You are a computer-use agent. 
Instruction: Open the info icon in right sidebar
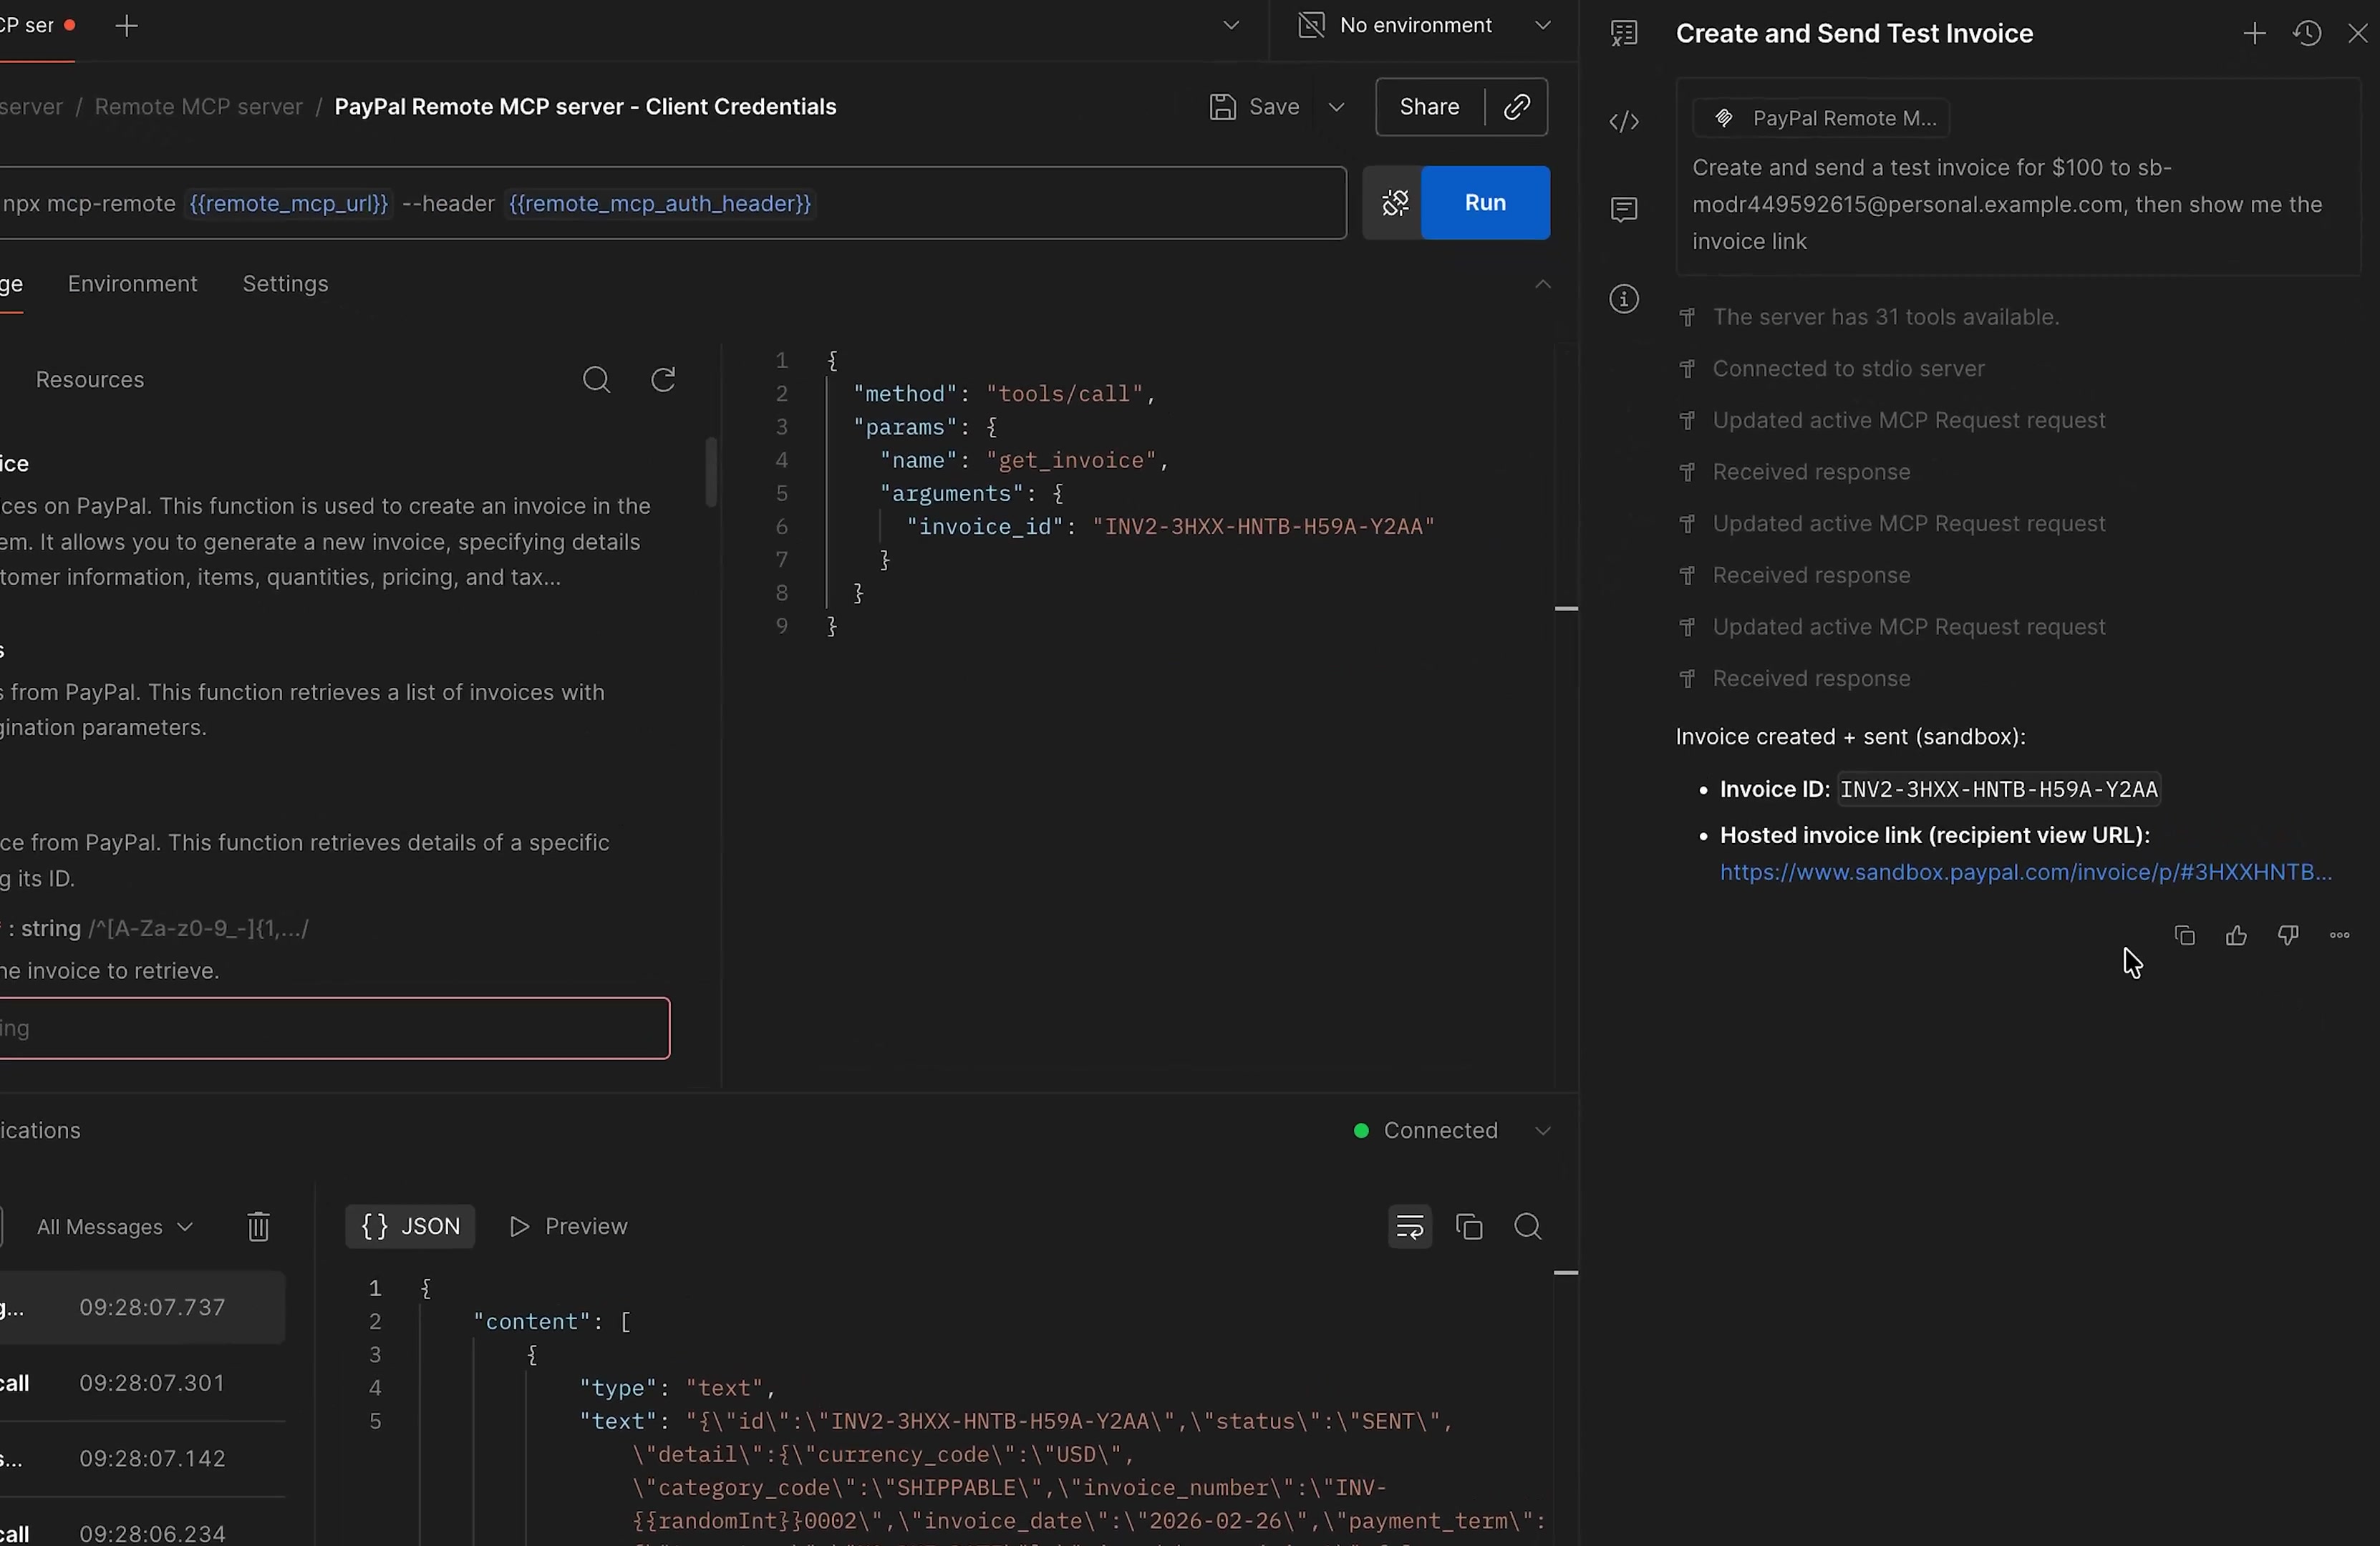[1624, 298]
